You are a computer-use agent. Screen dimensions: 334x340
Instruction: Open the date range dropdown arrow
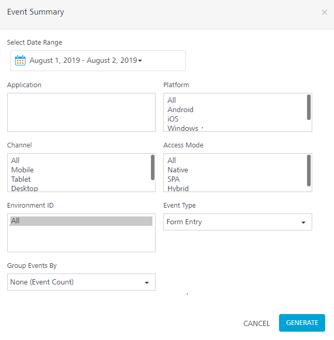pos(140,61)
